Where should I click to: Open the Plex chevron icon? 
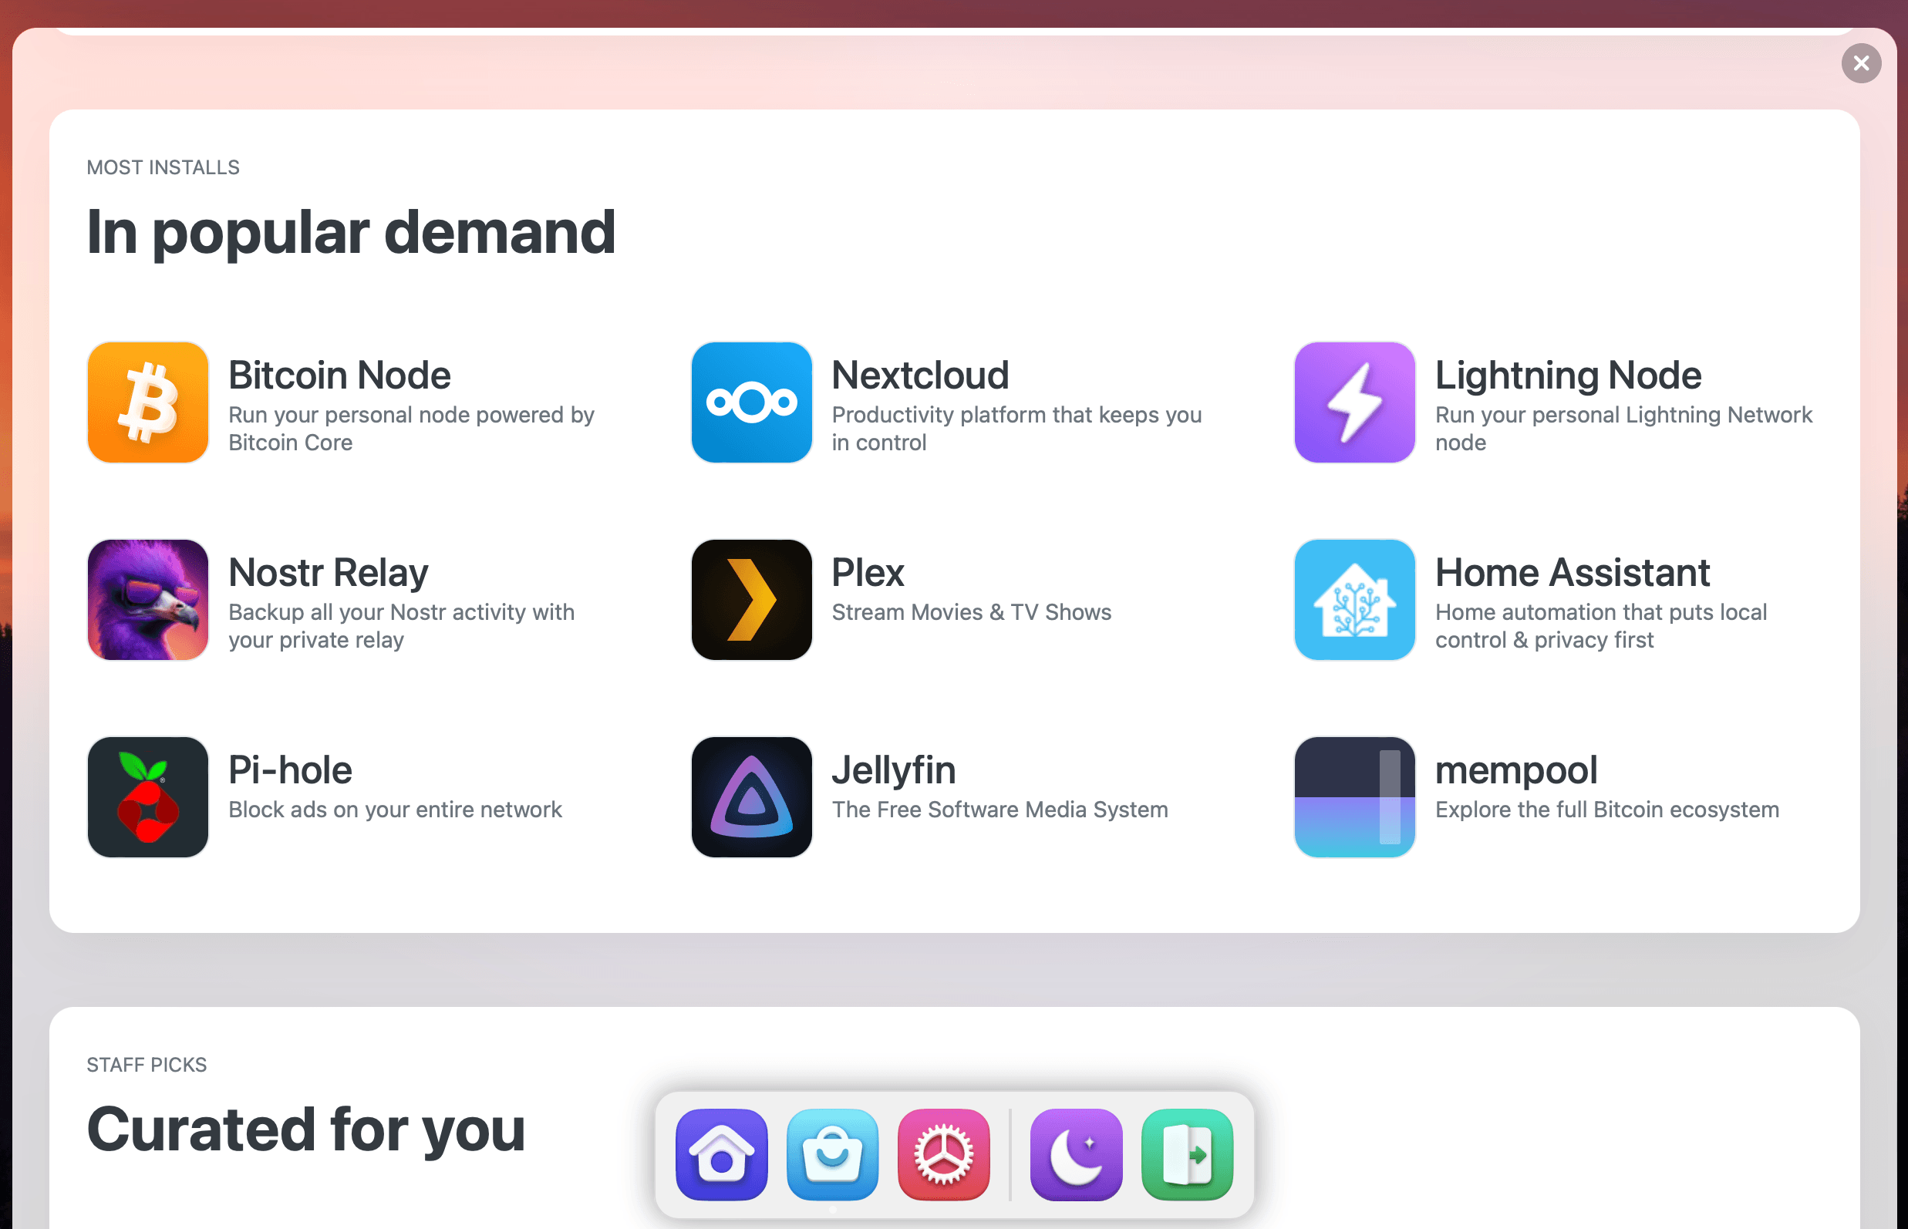(x=751, y=599)
